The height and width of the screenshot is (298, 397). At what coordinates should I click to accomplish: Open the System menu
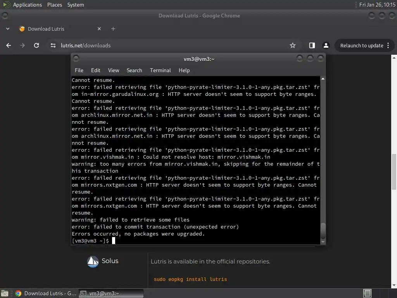76,5
